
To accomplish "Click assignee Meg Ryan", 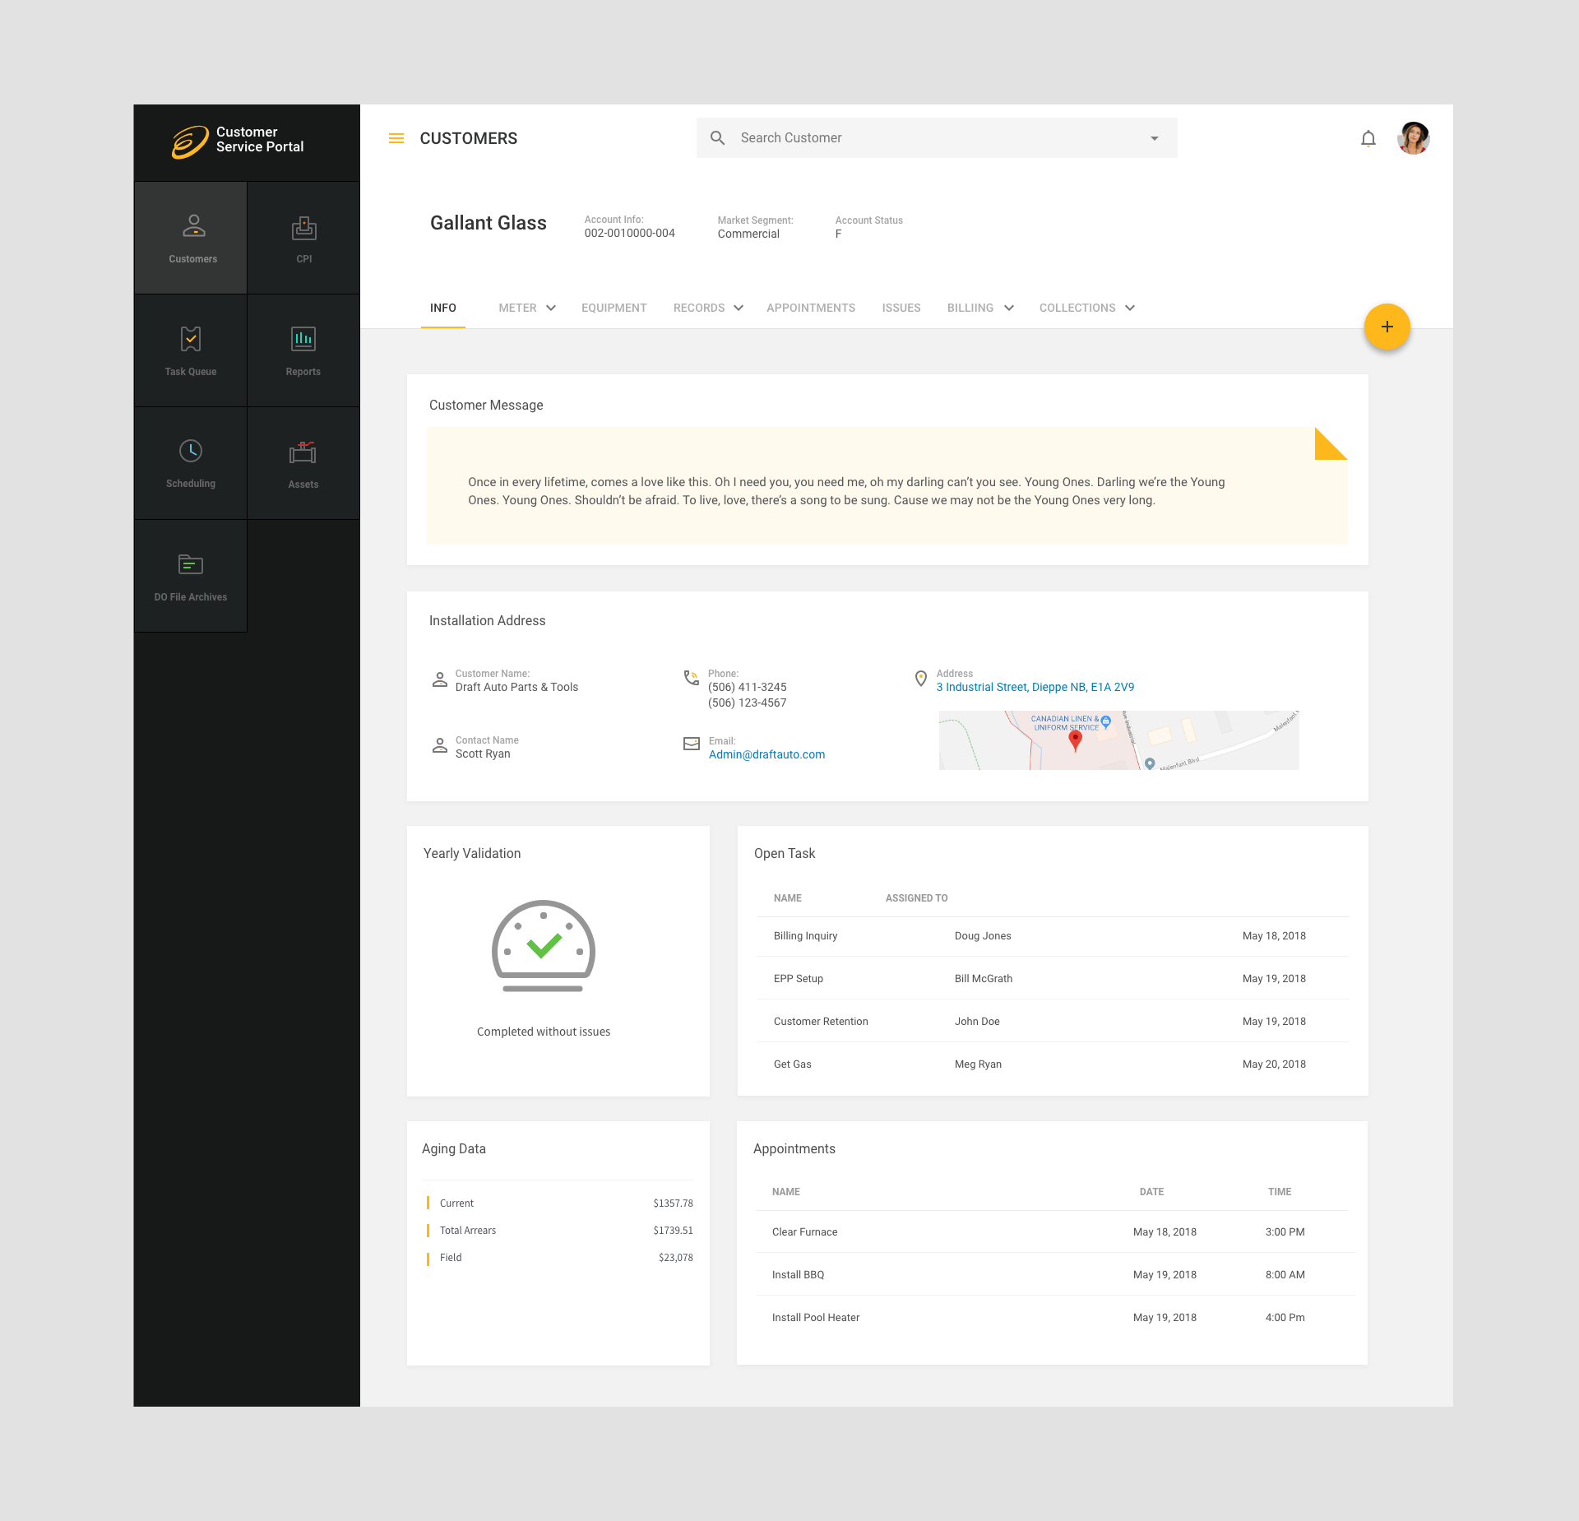I will click(x=978, y=1064).
